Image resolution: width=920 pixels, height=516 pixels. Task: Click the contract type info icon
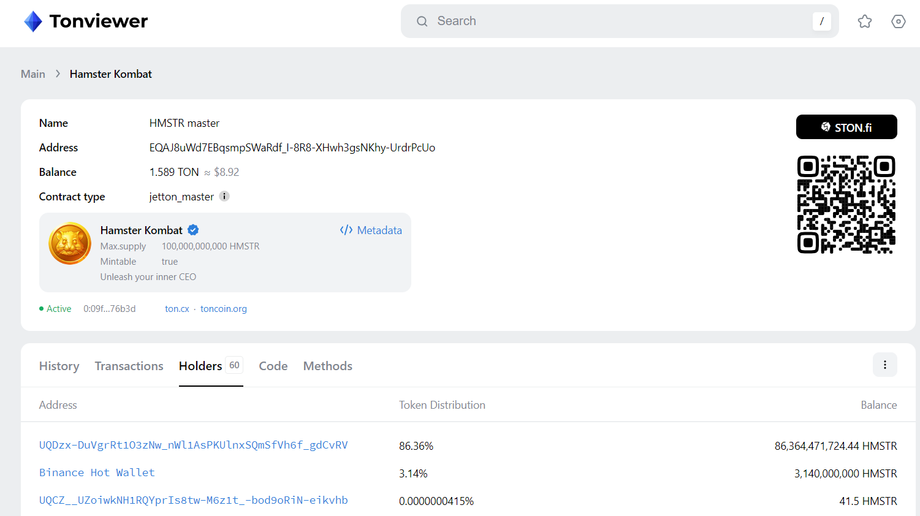tap(224, 196)
